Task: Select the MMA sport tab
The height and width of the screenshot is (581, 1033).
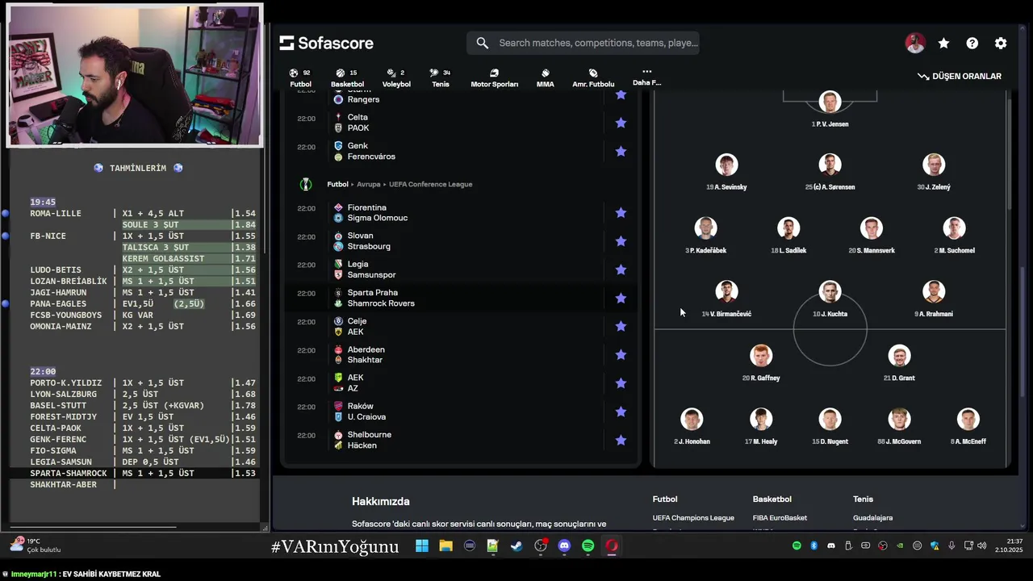Action: pyautogui.click(x=546, y=77)
